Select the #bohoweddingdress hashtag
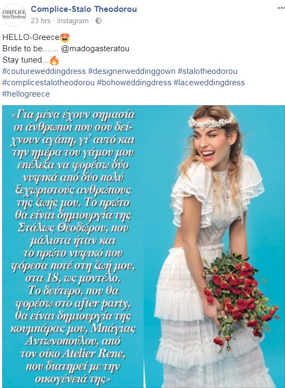285x388 pixels. pos(134,83)
